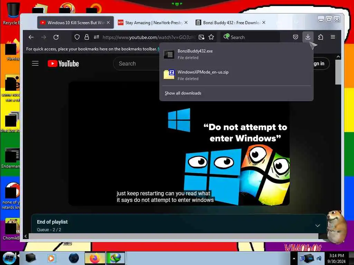Screen dimensions: 354x265
Task: Open picture-in-picture icon in the address bar
Action: pyautogui.click(x=202, y=37)
